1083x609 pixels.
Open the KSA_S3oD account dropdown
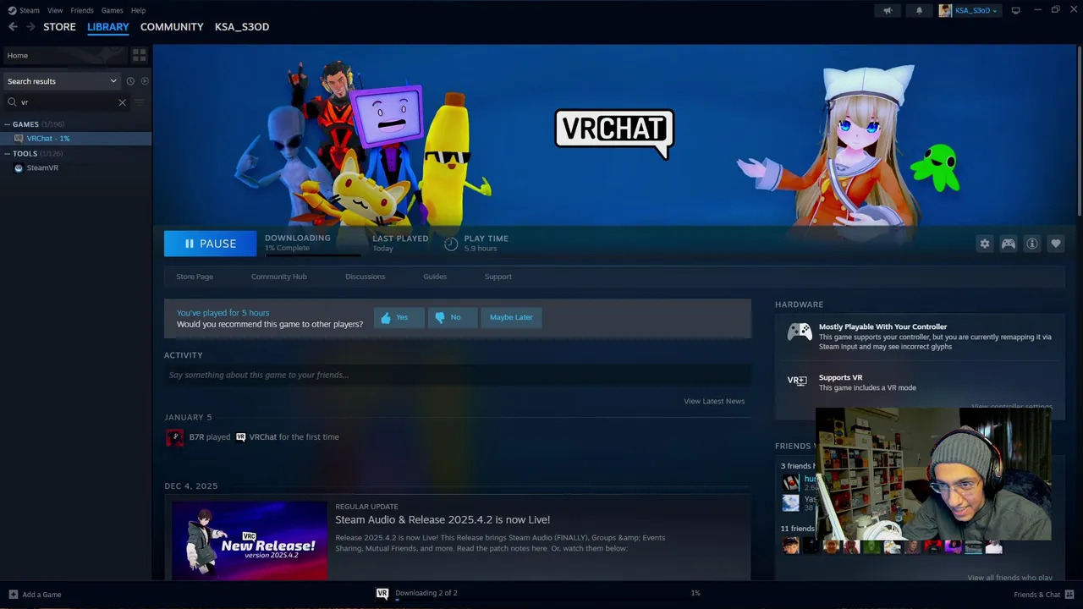(969, 10)
